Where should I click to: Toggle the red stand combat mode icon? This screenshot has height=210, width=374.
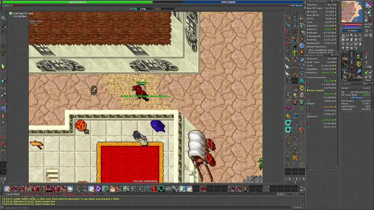click(x=366, y=53)
